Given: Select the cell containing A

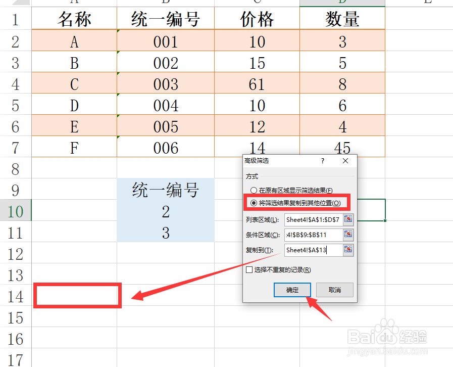Looking at the screenshot, I should (x=74, y=40).
